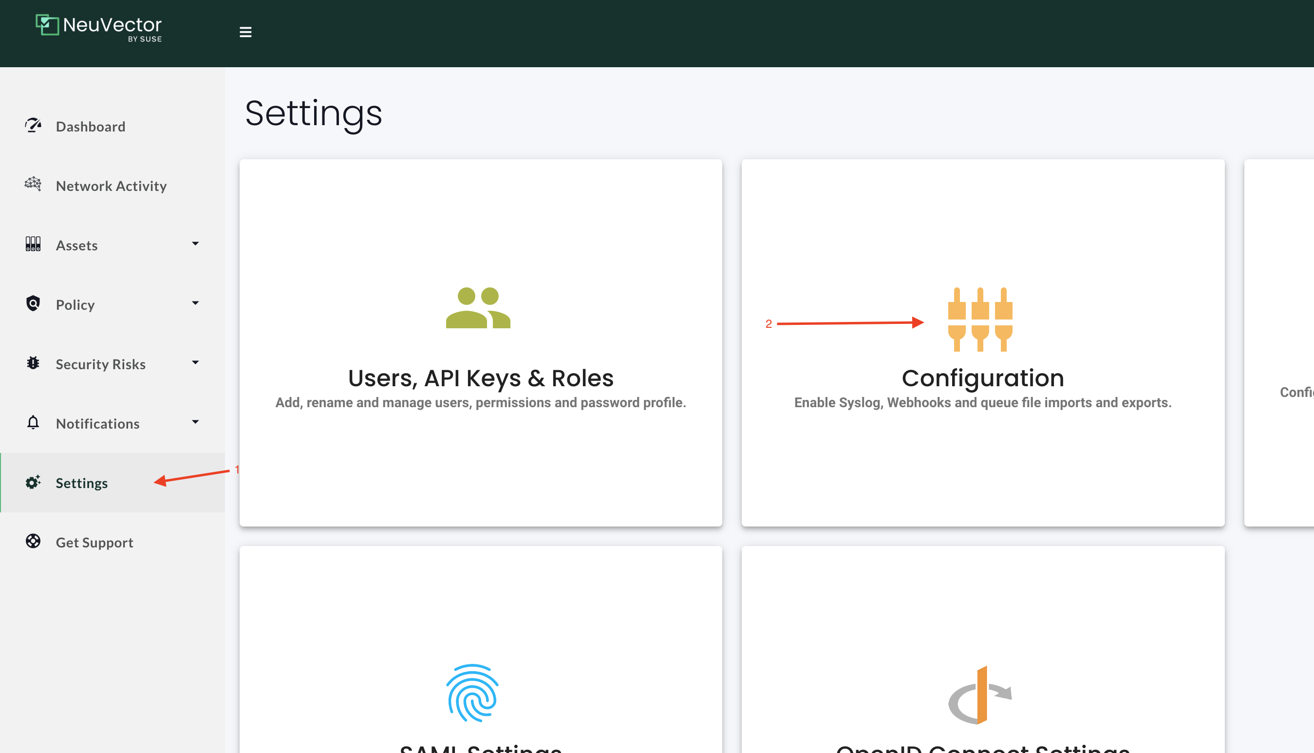This screenshot has height=753, width=1314.
Task: Open the OpenID Connect Settings card
Action: point(982,650)
